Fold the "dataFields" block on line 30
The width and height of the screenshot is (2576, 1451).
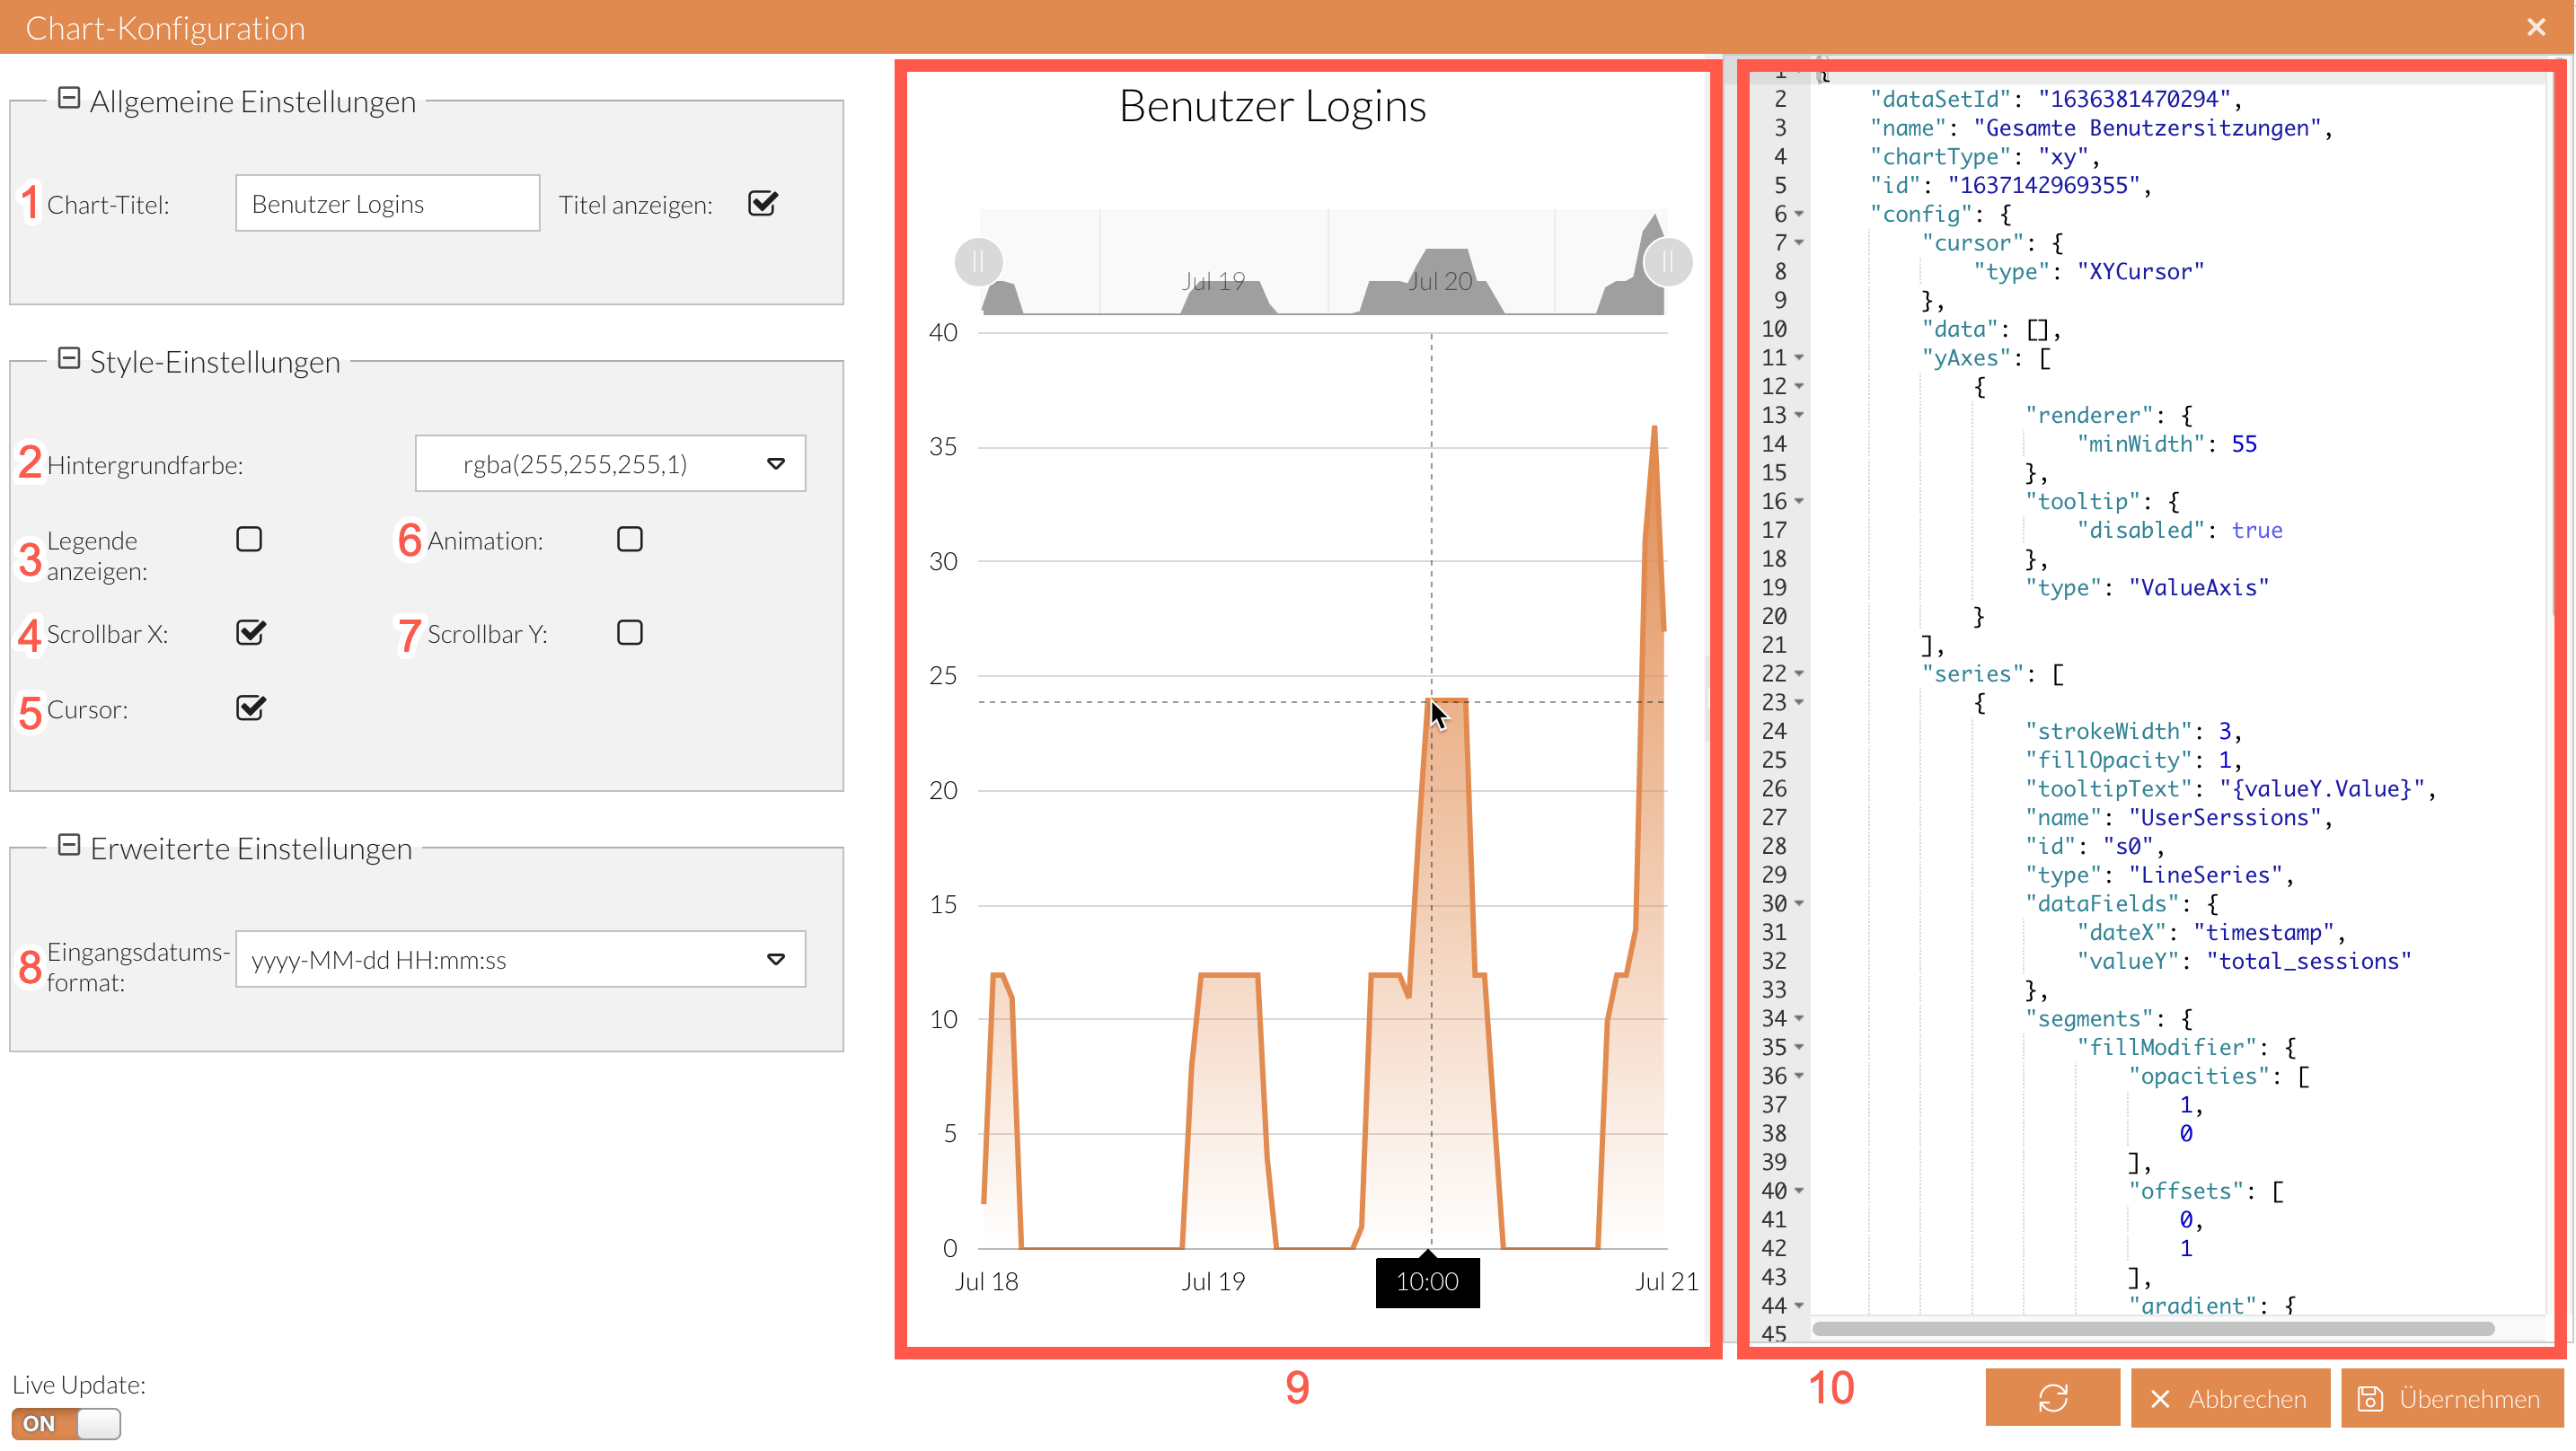tap(1800, 904)
